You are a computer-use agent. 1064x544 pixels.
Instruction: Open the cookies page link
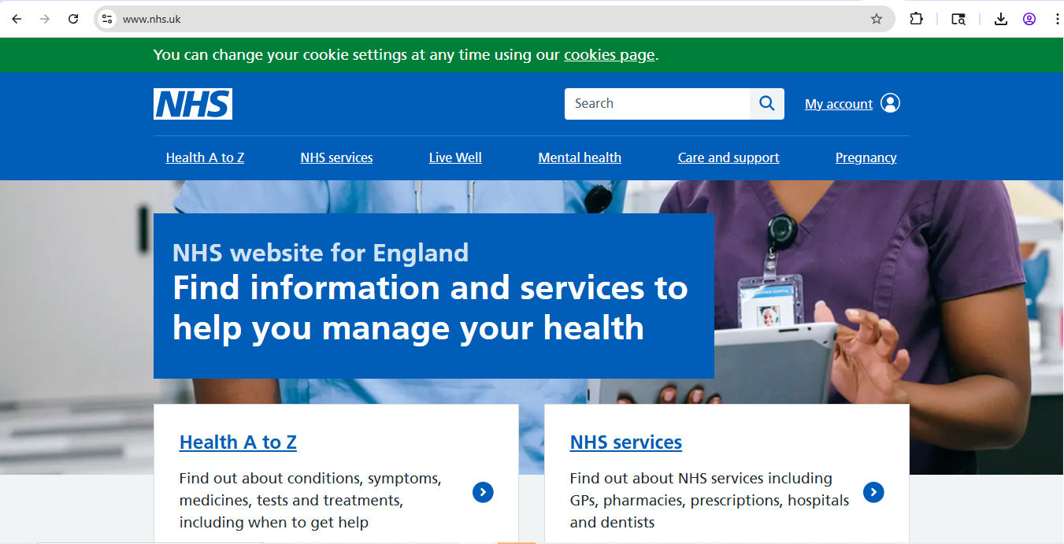pyautogui.click(x=609, y=54)
